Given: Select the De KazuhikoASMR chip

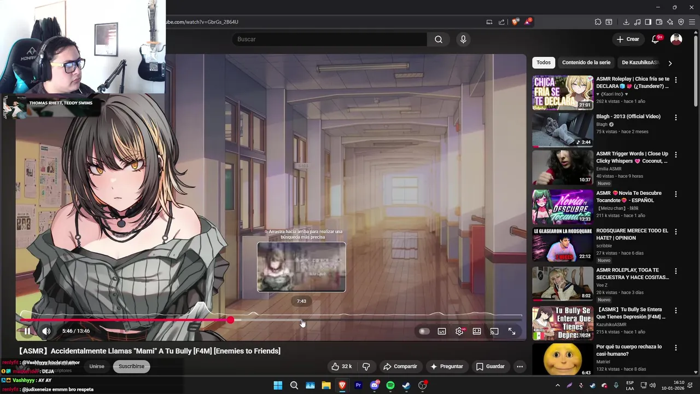Looking at the screenshot, I should tap(640, 62).
